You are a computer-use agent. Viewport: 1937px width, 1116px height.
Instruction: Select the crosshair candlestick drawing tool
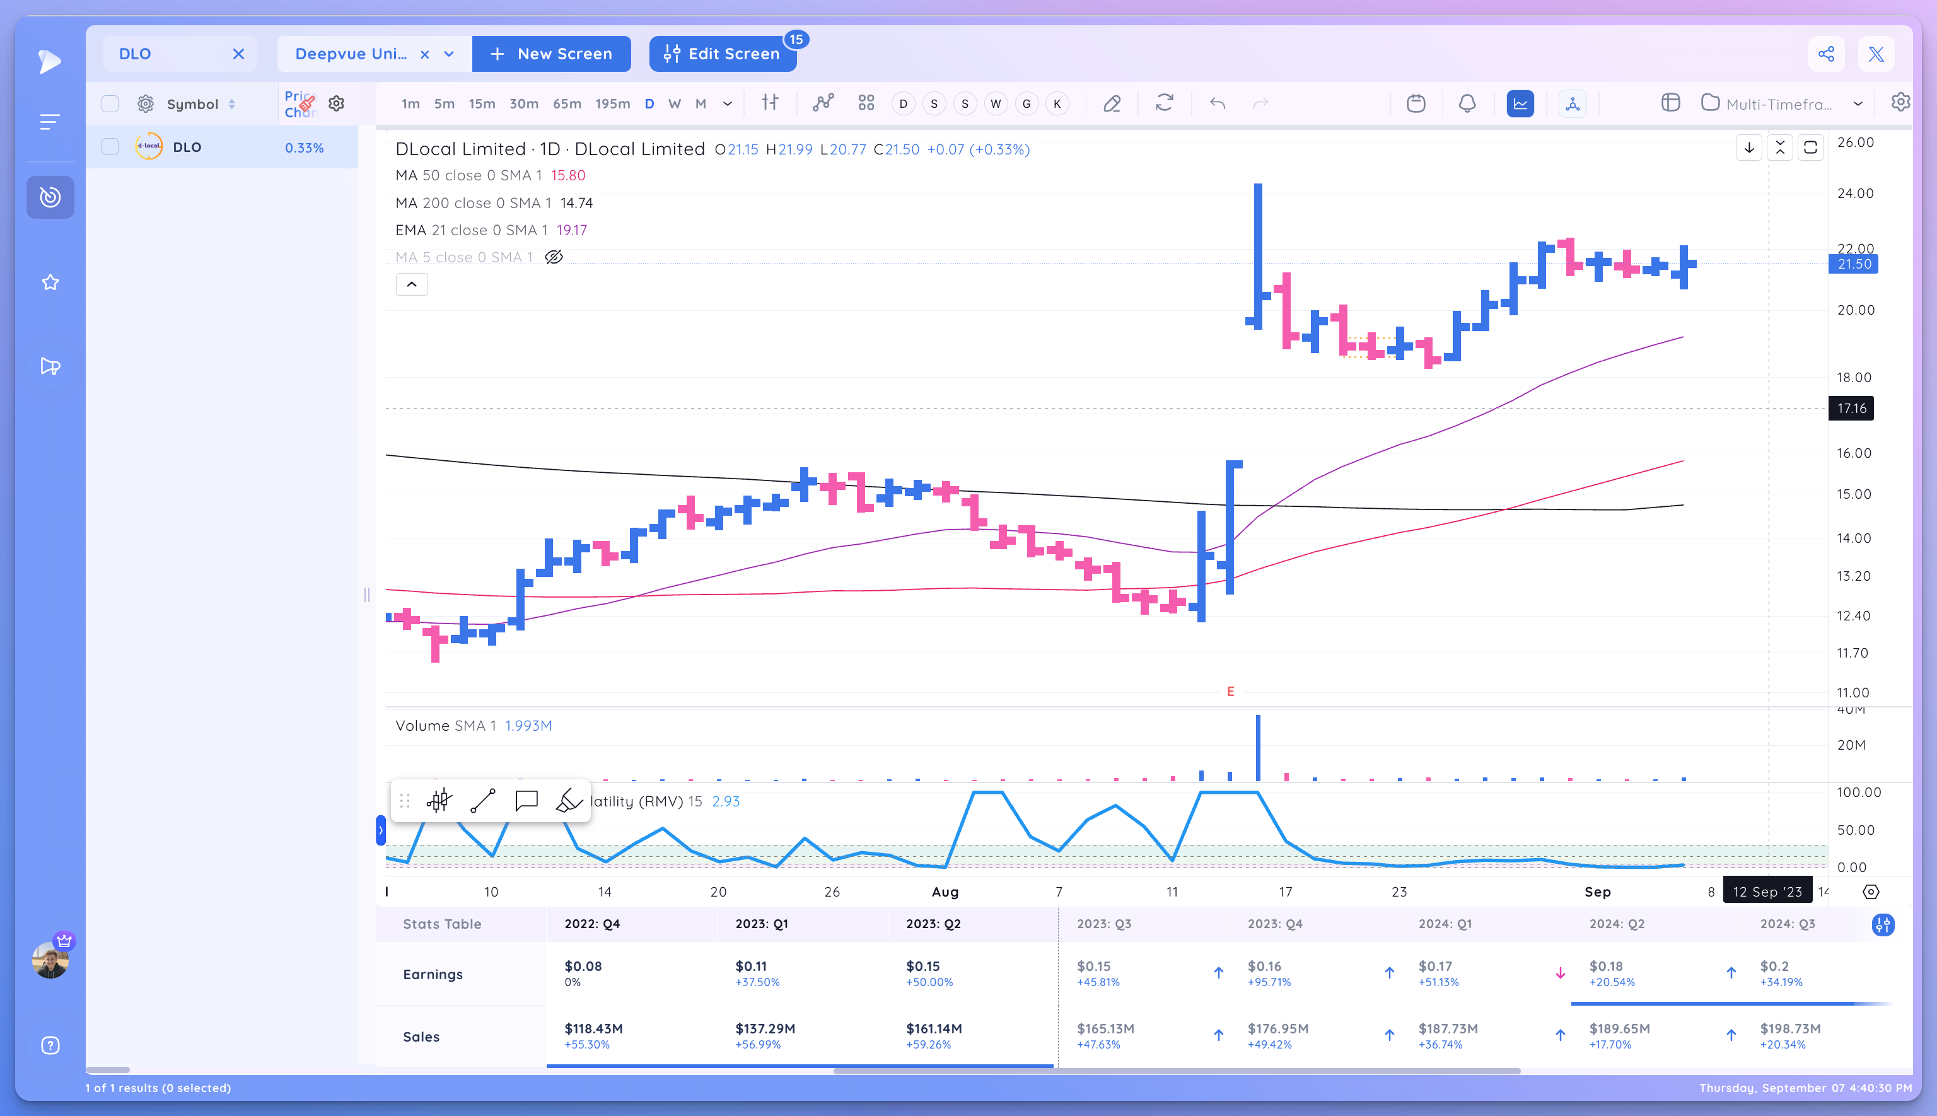(x=439, y=801)
